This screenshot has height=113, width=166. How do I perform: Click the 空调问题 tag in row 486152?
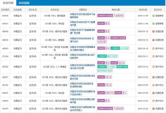pyautogui.click(x=102, y=42)
